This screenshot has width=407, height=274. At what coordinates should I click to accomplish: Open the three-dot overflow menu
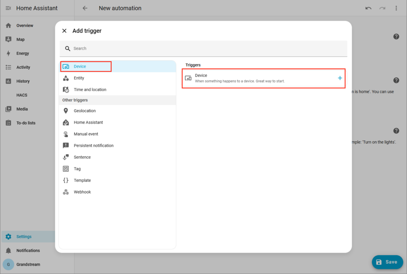(396, 8)
